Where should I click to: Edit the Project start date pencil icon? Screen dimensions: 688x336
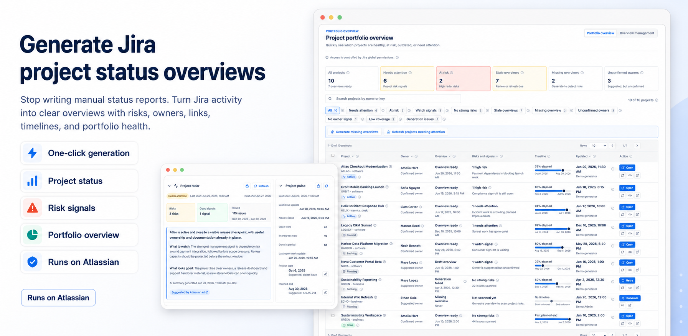325,274
